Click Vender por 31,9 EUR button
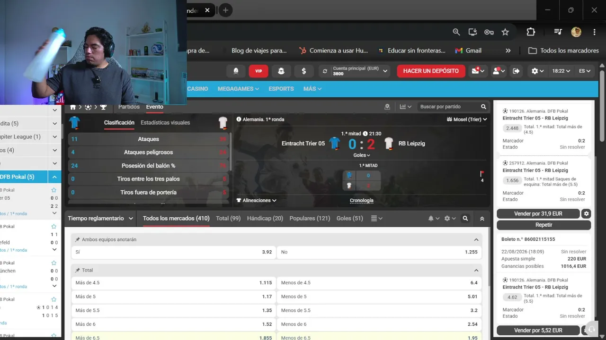This screenshot has width=606, height=340. [x=538, y=213]
